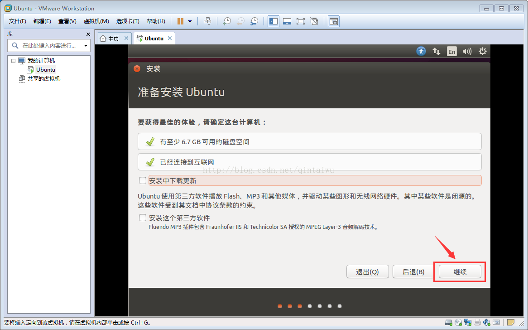528x330 pixels.
Task: Open the power options dropdown arrow
Action: (x=190, y=21)
